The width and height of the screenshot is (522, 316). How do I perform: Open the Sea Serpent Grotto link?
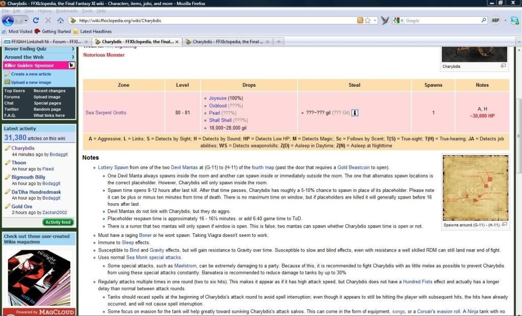106,113
